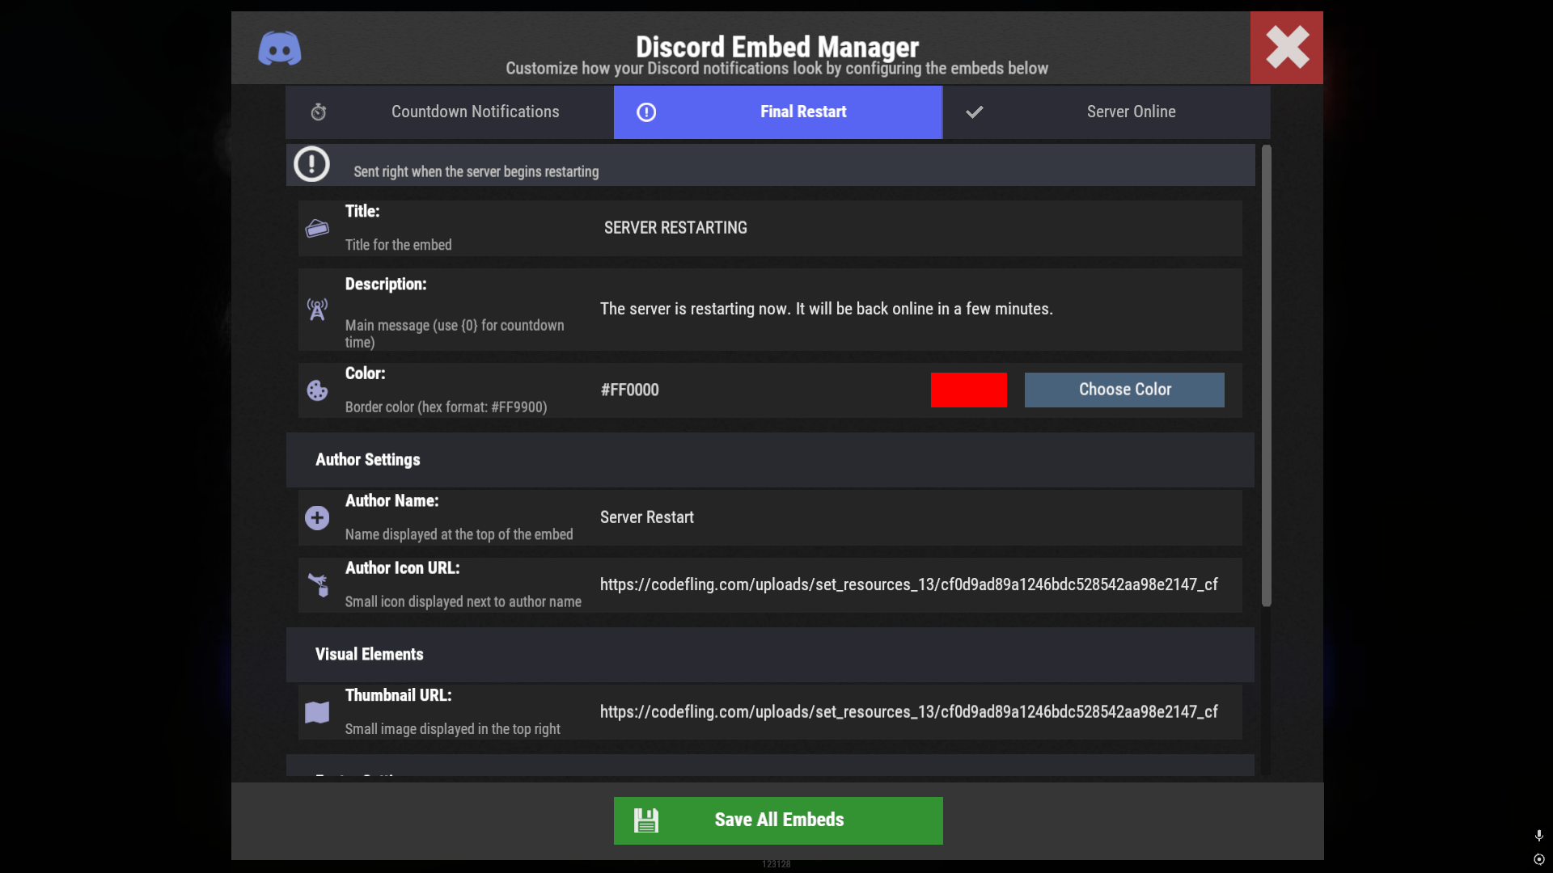Close the Discord Embed Manager
This screenshot has height=873, width=1553.
[1287, 48]
